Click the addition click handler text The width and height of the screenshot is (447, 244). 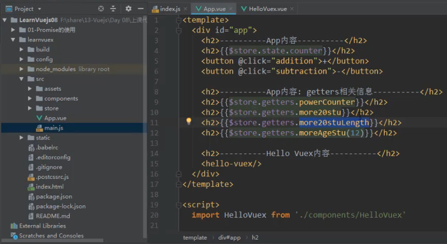pyautogui.click(x=295, y=61)
